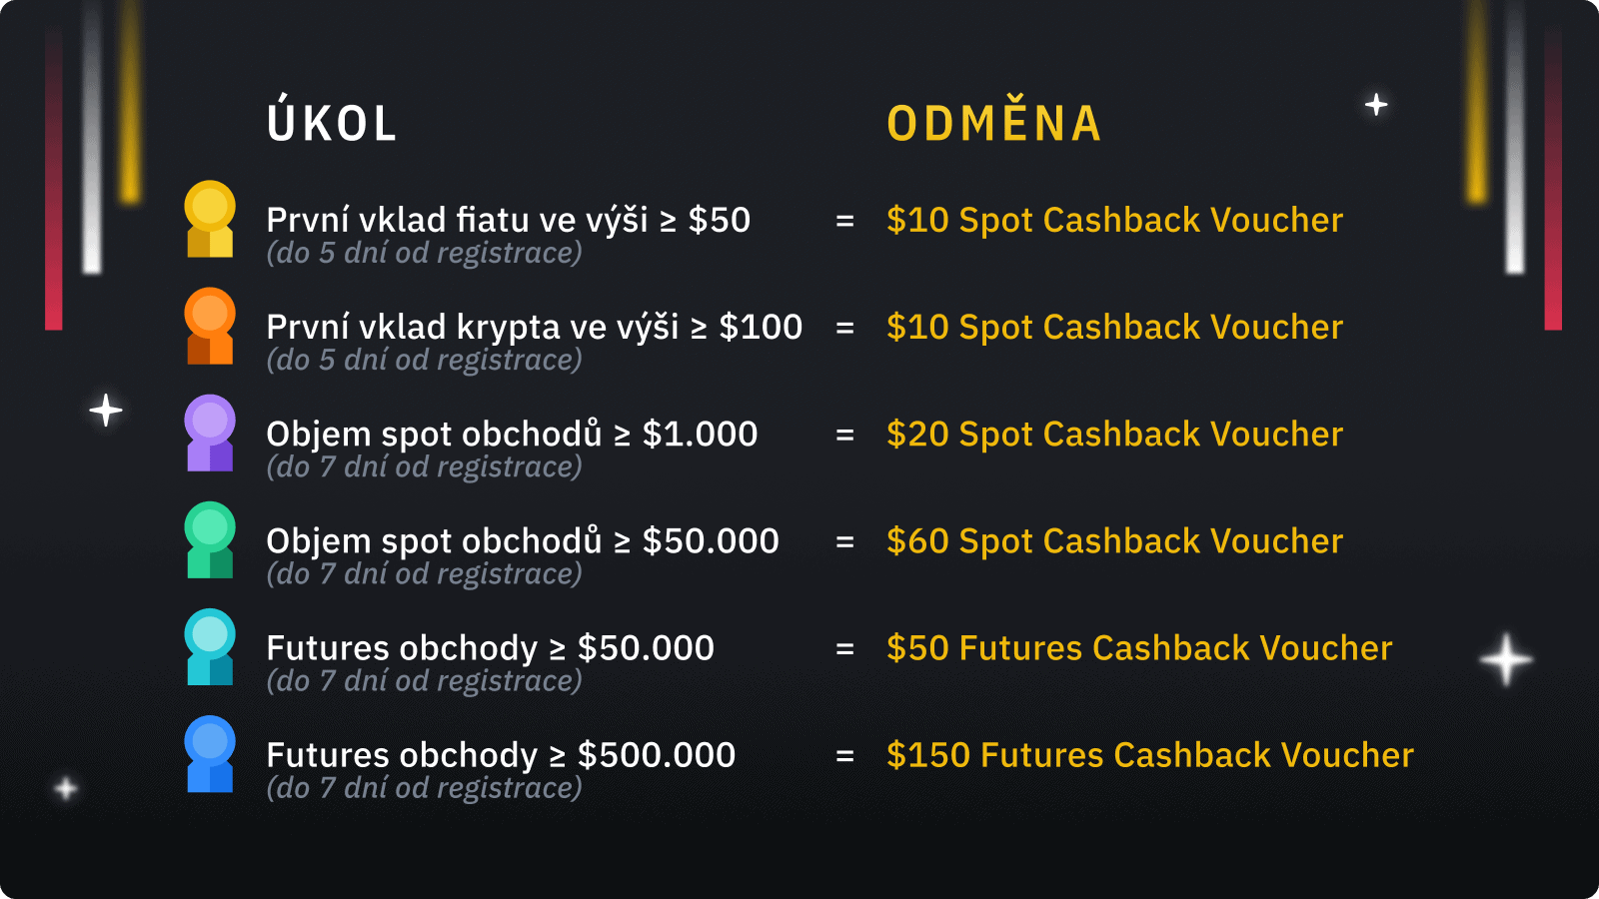
Task: Click the ÚKOL heading
Action: (333, 123)
